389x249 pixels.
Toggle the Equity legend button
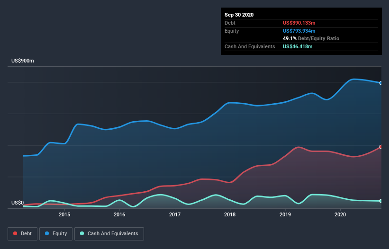[56, 234]
